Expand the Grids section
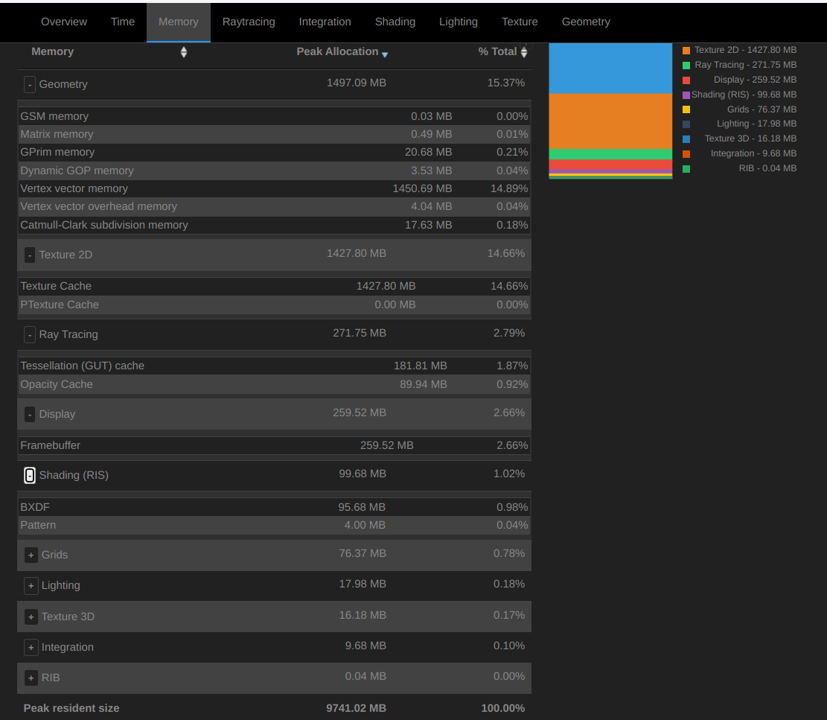827x720 pixels. point(31,555)
